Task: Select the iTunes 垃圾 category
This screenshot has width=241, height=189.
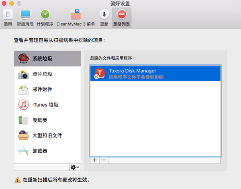Action: tap(47, 105)
